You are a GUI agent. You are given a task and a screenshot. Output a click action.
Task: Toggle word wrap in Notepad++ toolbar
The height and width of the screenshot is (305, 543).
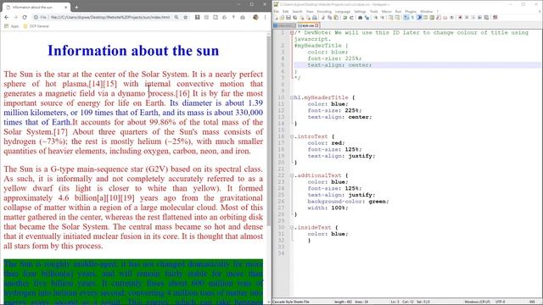click(406, 17)
